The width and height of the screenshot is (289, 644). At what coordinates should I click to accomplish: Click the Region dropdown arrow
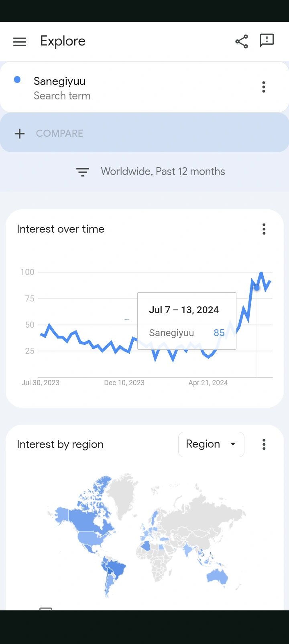pos(233,444)
